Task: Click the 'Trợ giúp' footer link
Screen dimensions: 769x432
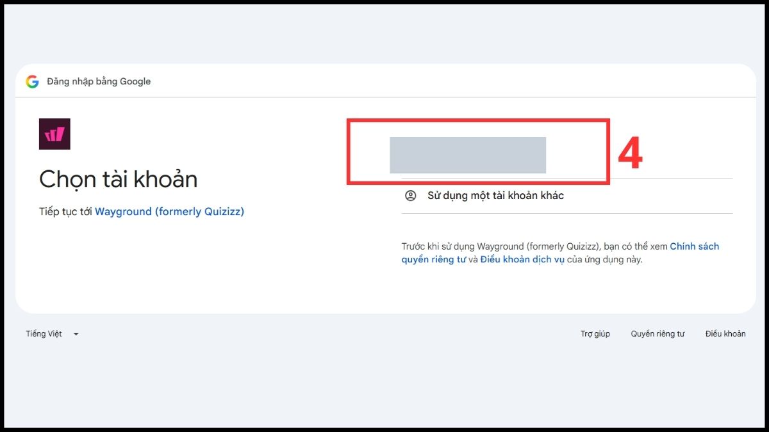Action: point(595,333)
